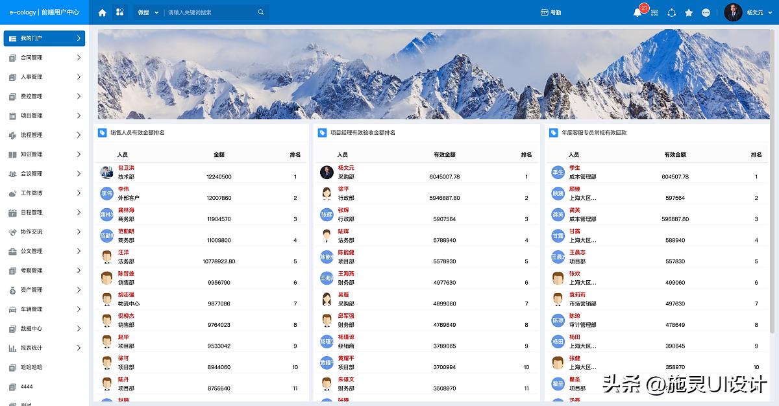
Task: Select 我的门户 in the sidebar
Action: click(44, 38)
